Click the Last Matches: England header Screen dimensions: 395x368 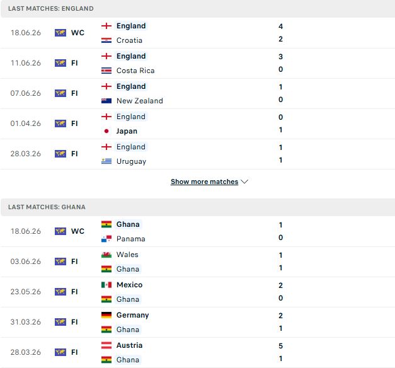50,9
